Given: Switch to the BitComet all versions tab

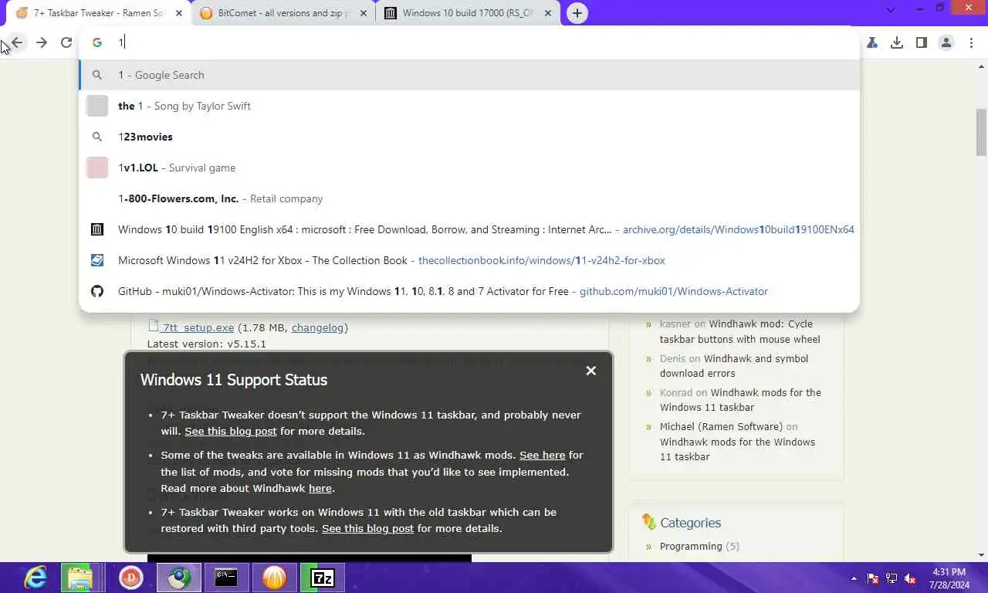Looking at the screenshot, I should (x=283, y=13).
